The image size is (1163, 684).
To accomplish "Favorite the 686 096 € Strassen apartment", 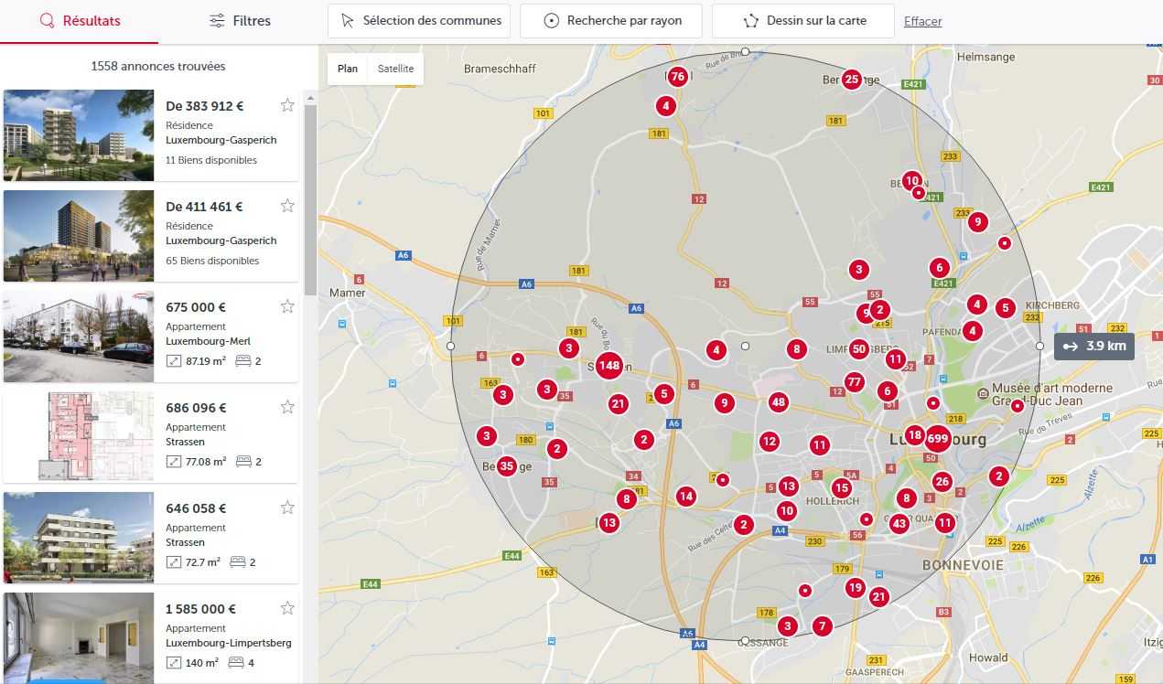I will point(287,407).
